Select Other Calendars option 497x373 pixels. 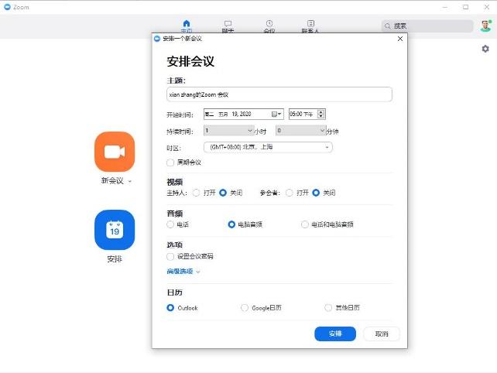(328, 308)
